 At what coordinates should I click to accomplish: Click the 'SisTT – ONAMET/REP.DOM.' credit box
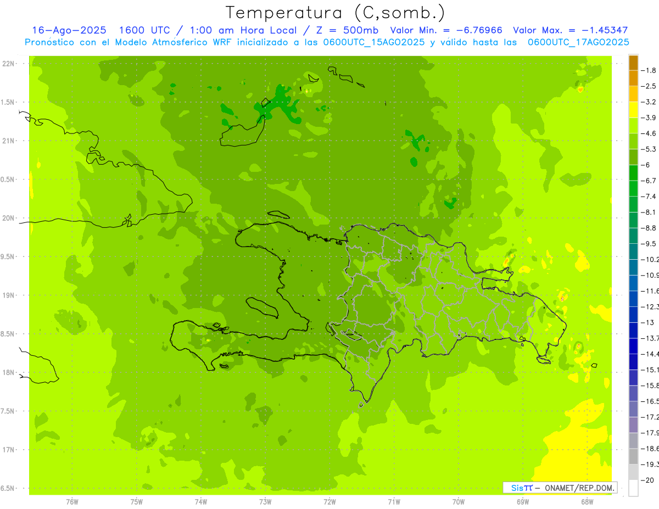click(x=560, y=488)
